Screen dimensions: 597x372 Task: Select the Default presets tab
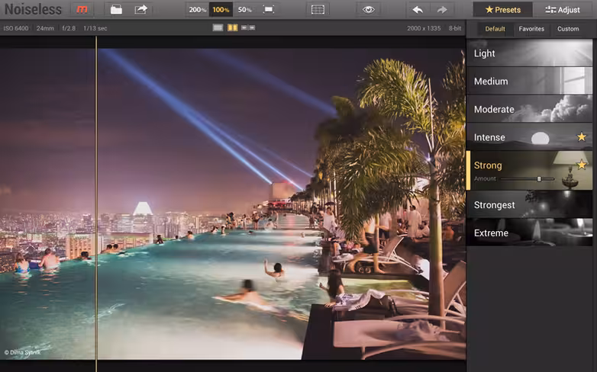(x=495, y=28)
